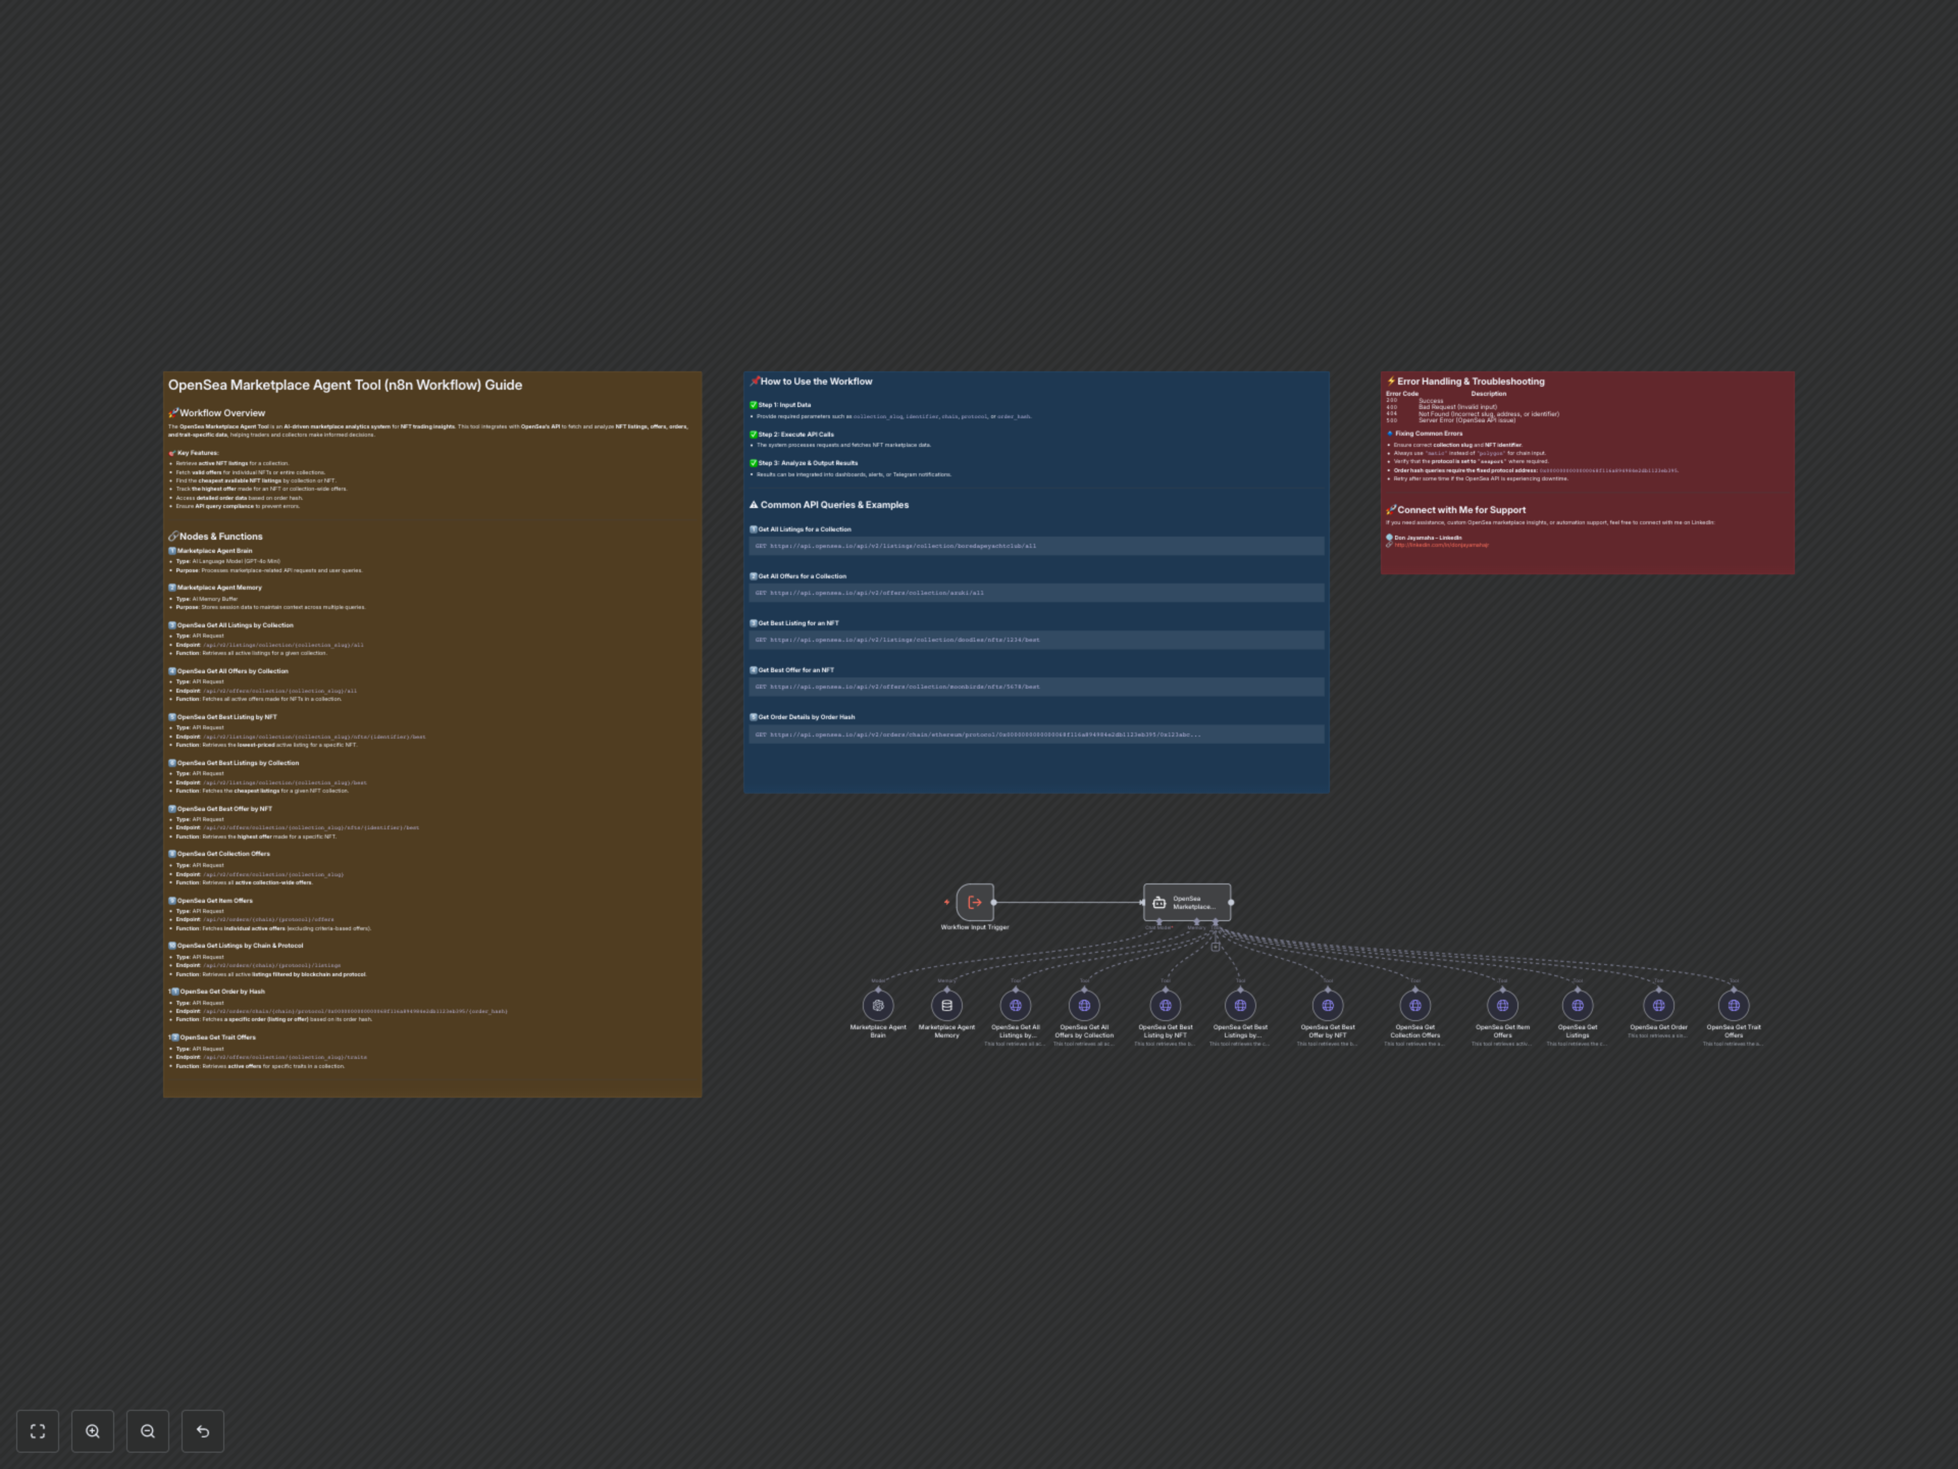
Task: Select the OpenSea Get Item Offers node
Action: (x=1502, y=1005)
